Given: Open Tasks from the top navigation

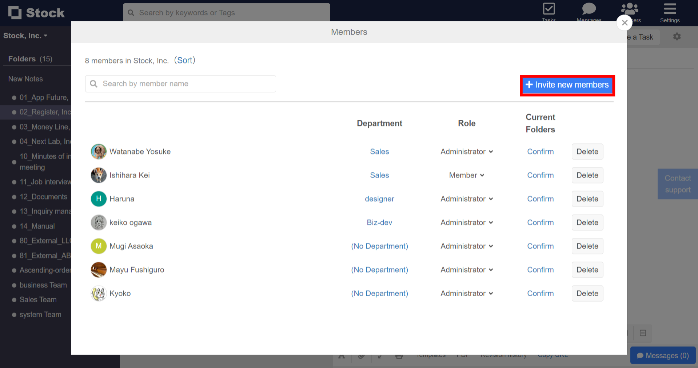Looking at the screenshot, I should pyautogui.click(x=549, y=11).
